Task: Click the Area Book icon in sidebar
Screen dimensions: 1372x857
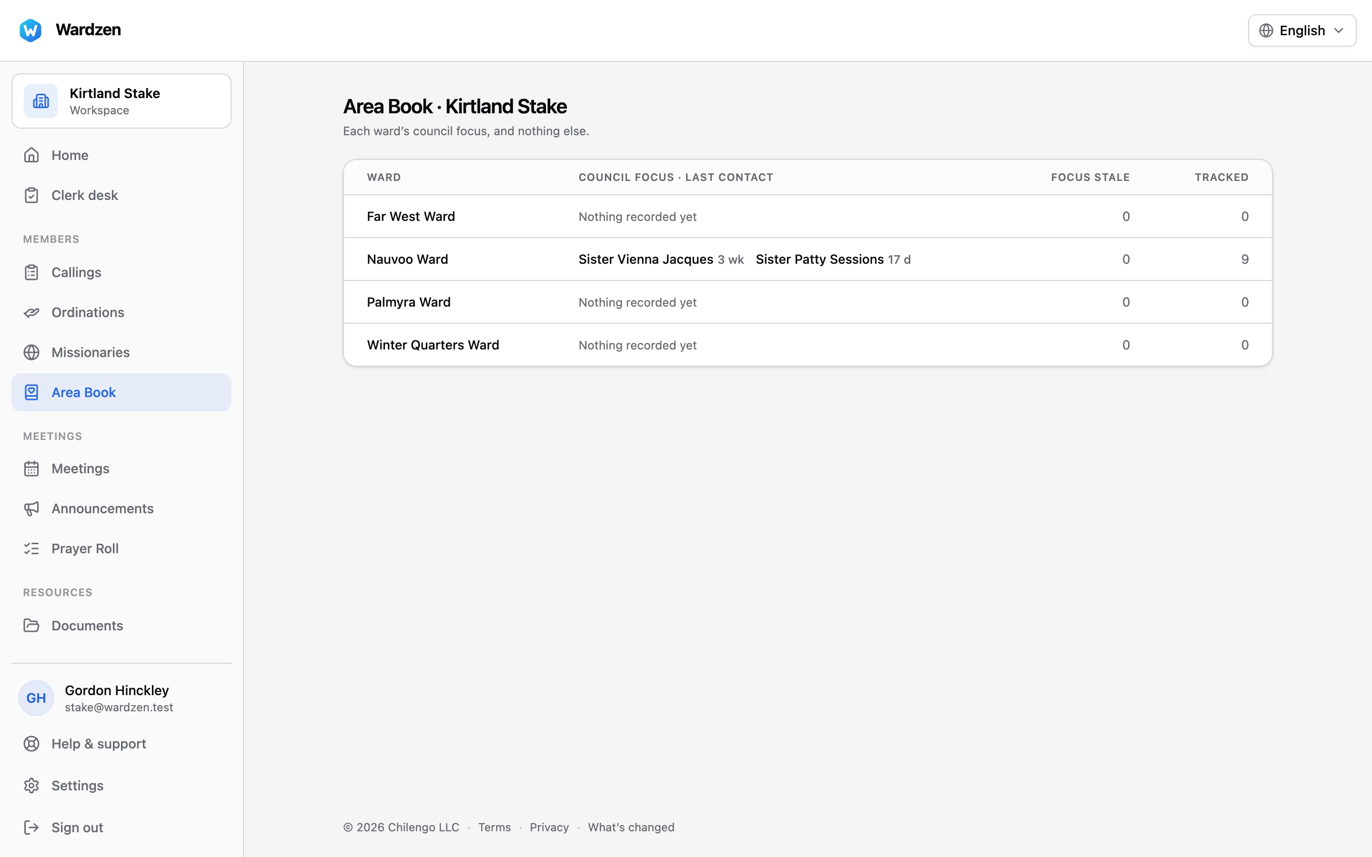Action: tap(31, 392)
